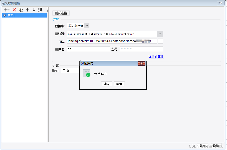Collapse the left panel splitter arrow
Viewport: 227px width, 150px height.
(x=48, y=8)
